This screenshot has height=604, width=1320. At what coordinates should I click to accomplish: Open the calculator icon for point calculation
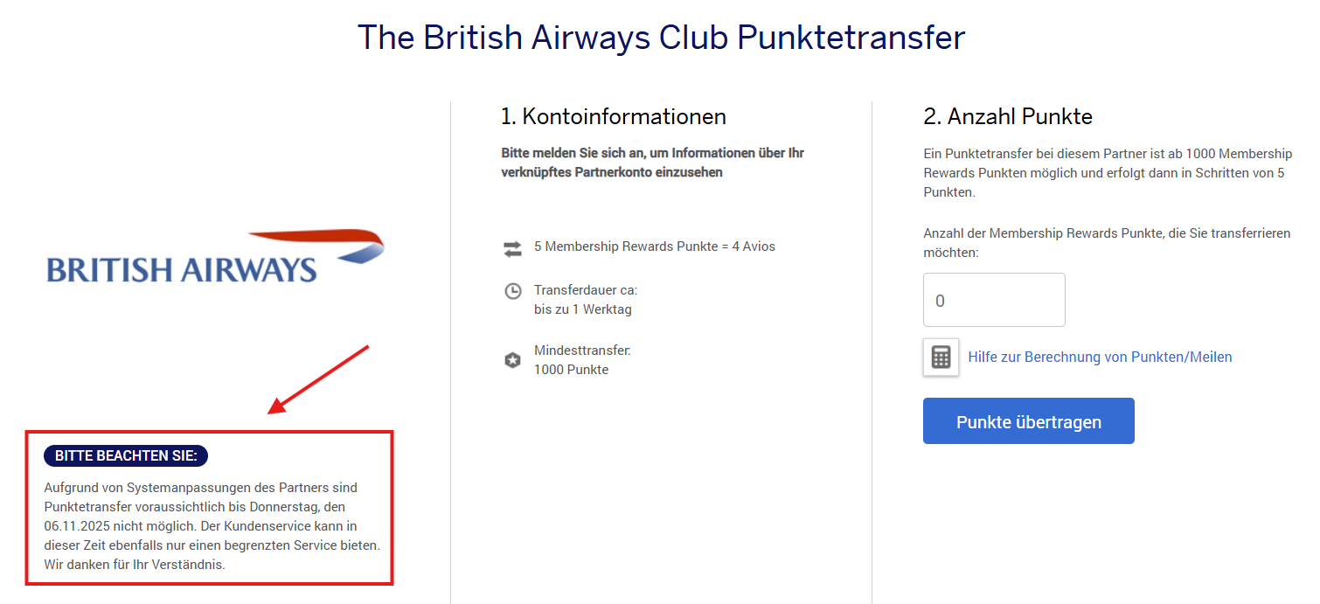(x=941, y=357)
